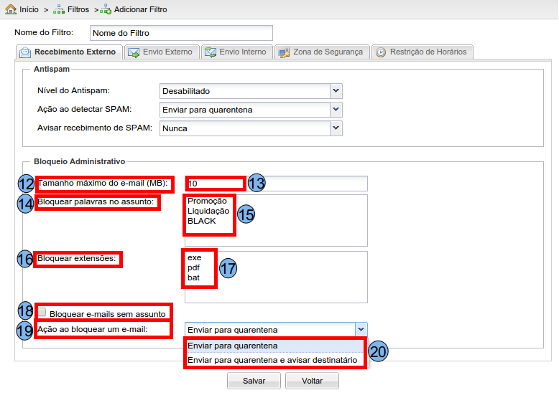Click the Início breadcrumb link
This screenshot has width=559, height=413.
point(29,10)
